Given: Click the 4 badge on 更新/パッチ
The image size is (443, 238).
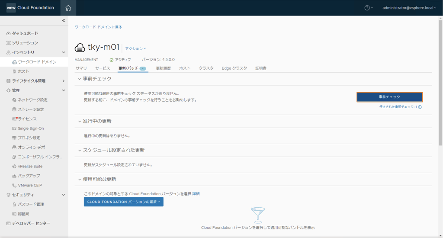Looking at the screenshot, I should point(143,68).
